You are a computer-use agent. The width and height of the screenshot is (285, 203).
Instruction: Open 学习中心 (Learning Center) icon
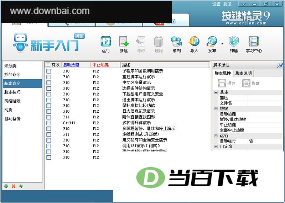pyautogui.click(x=254, y=41)
